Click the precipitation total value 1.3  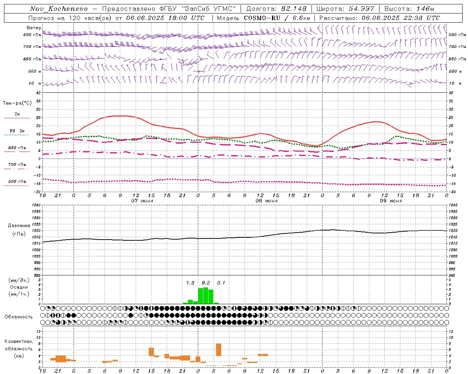click(190, 283)
